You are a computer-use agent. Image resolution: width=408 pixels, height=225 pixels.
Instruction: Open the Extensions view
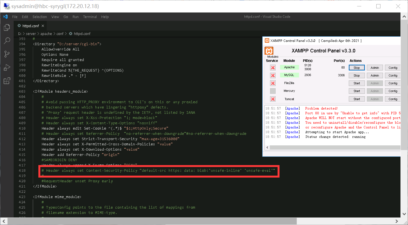click(x=7, y=81)
